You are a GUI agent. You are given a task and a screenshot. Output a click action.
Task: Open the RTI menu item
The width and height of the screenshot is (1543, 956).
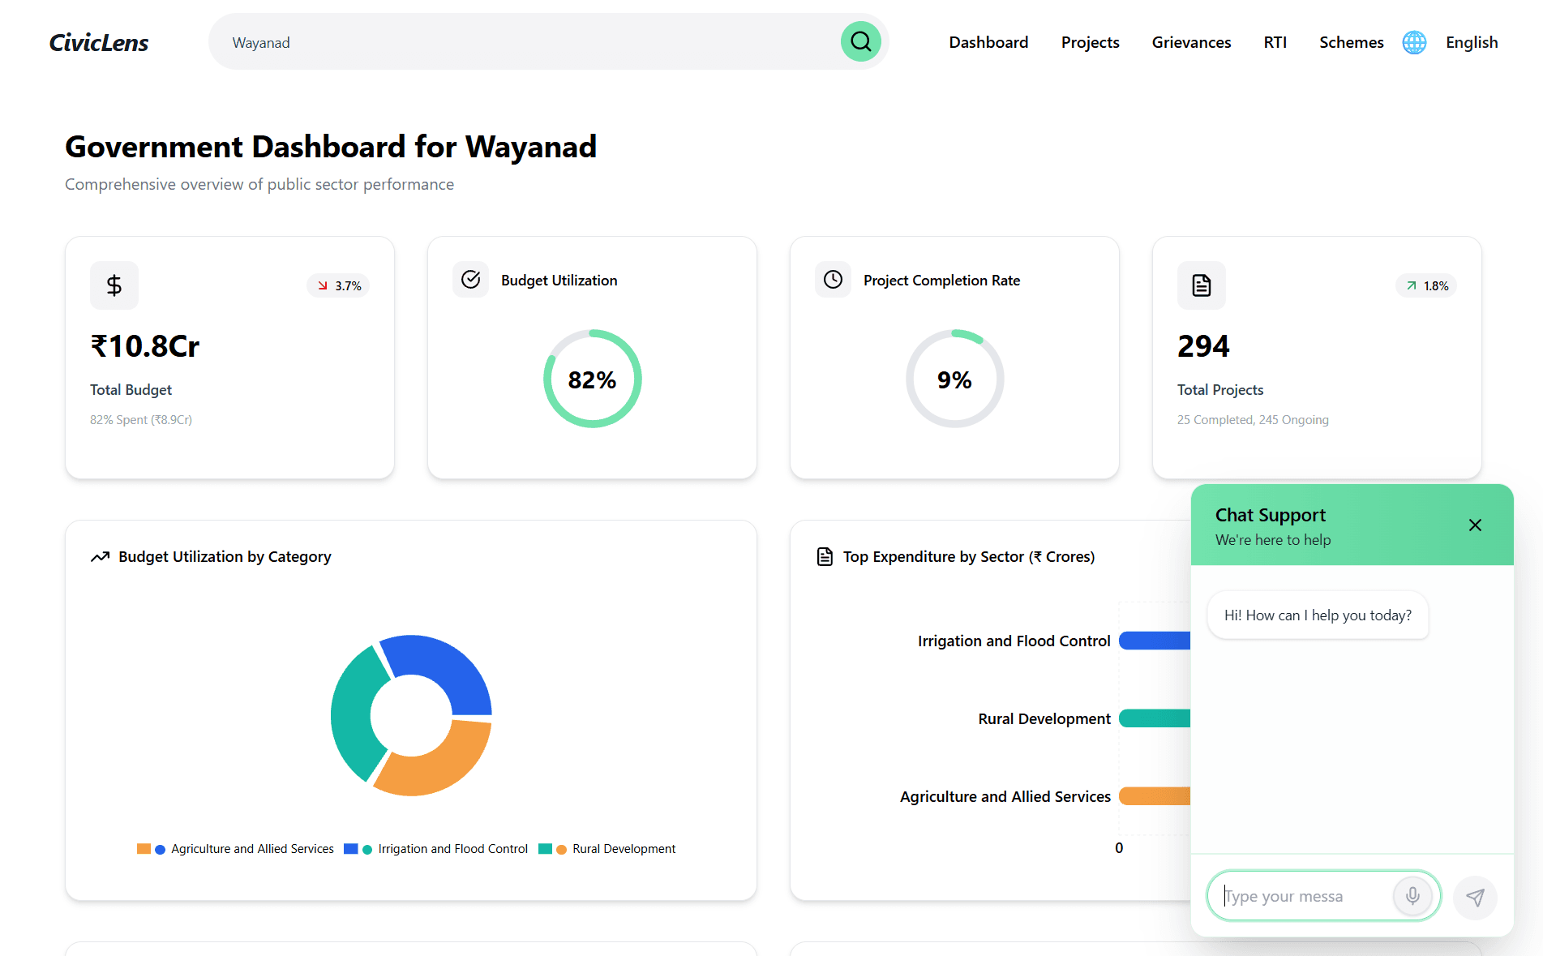[x=1275, y=41]
